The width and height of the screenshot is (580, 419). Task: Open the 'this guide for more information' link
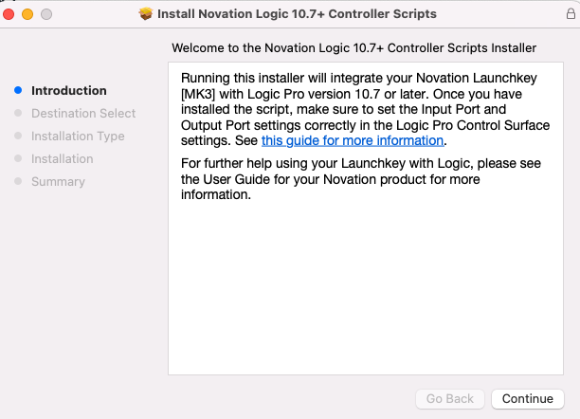click(353, 140)
